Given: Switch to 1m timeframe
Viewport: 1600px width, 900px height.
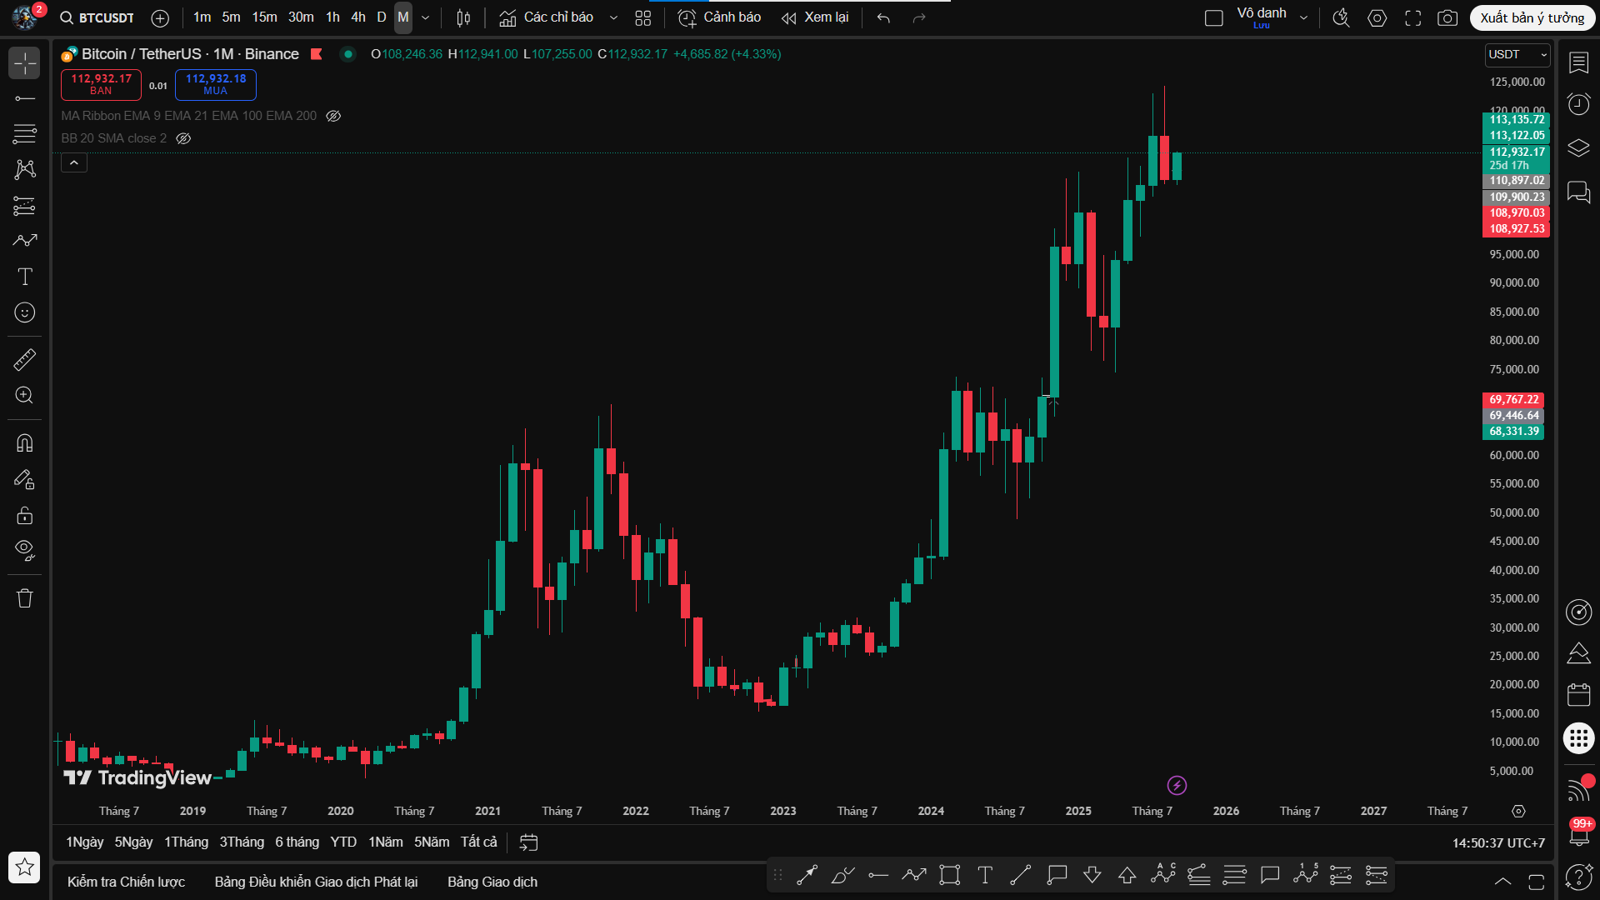Looking at the screenshot, I should point(202,17).
